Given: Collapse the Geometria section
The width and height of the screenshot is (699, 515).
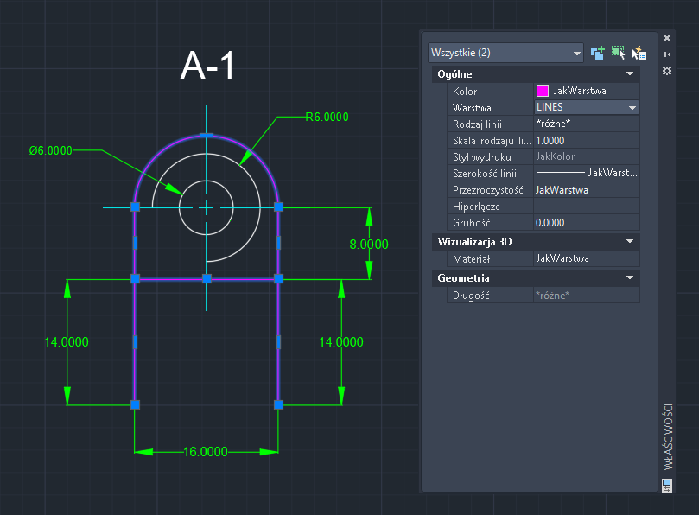Looking at the screenshot, I should click(x=630, y=277).
